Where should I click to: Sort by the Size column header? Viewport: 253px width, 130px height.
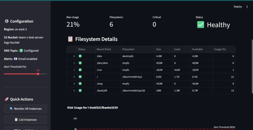[164, 49]
